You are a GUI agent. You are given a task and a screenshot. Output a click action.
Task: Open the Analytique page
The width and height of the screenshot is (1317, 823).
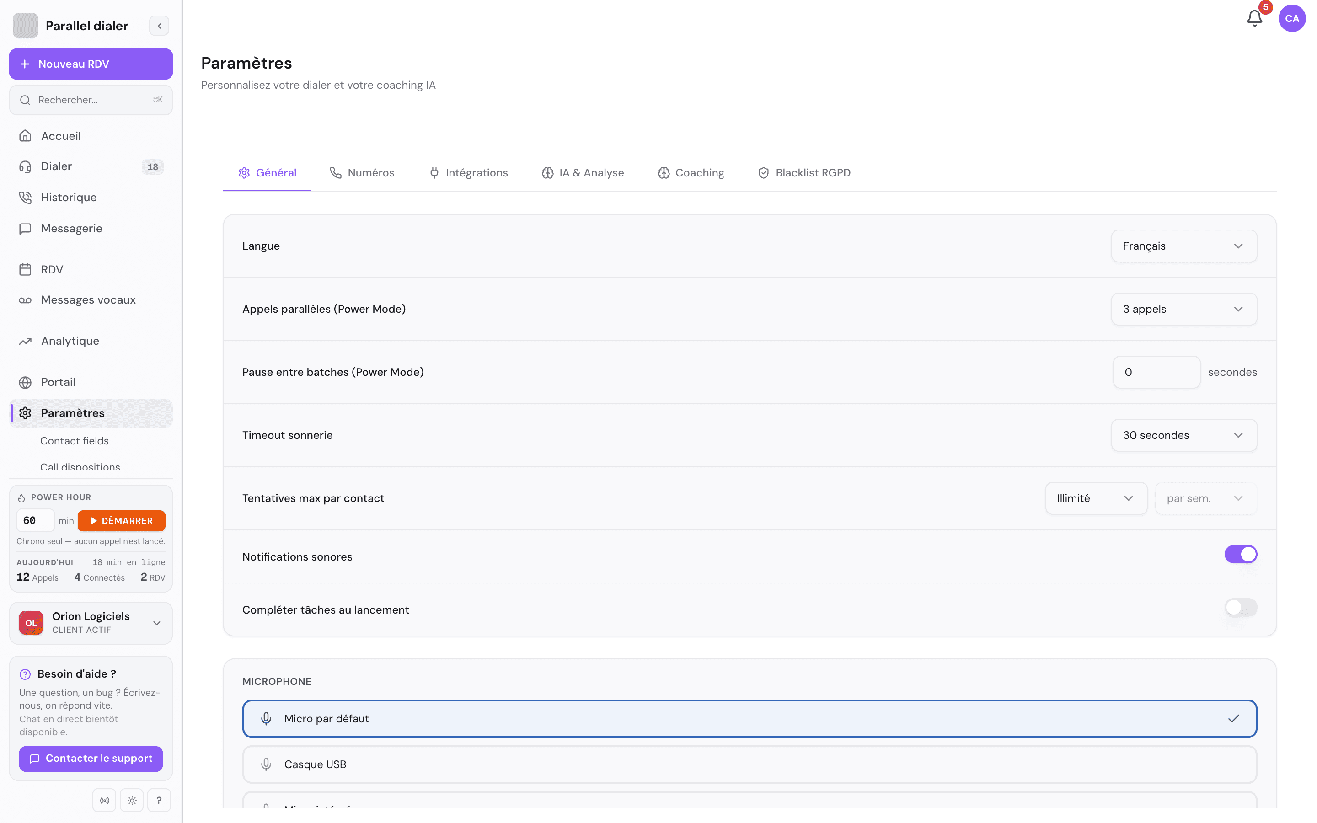point(91,341)
